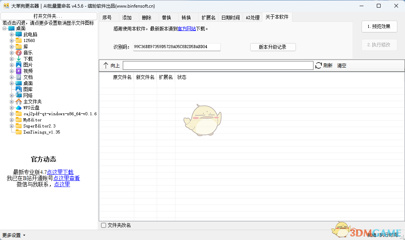This screenshot has height=240, width=405.
Task: Click the 刷新 (refresh) icon above the file list
Action: (x=318, y=65)
